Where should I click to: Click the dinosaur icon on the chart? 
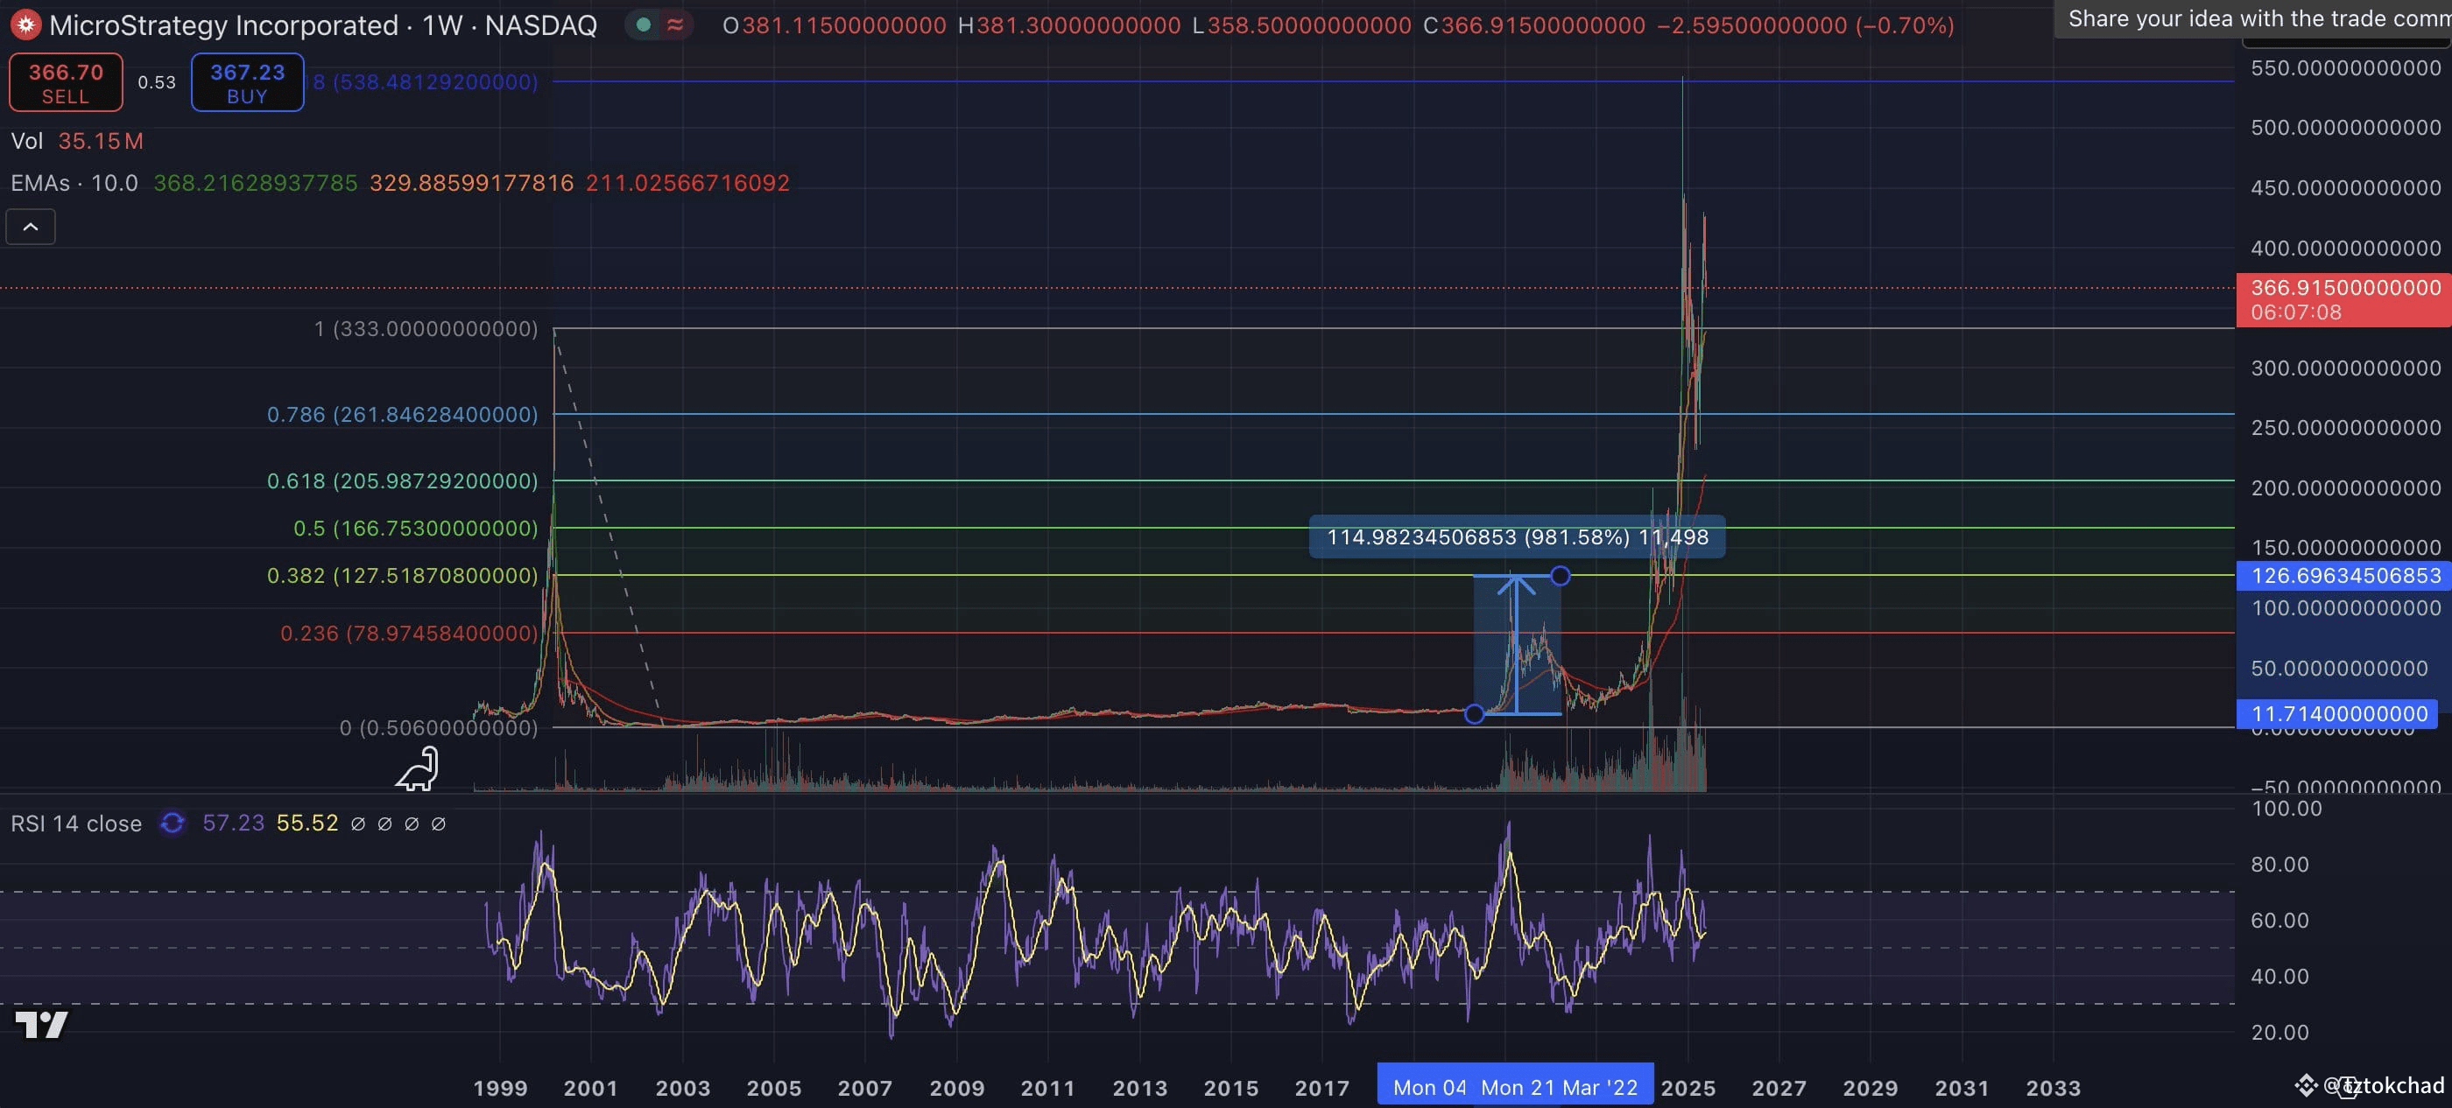coord(417,769)
